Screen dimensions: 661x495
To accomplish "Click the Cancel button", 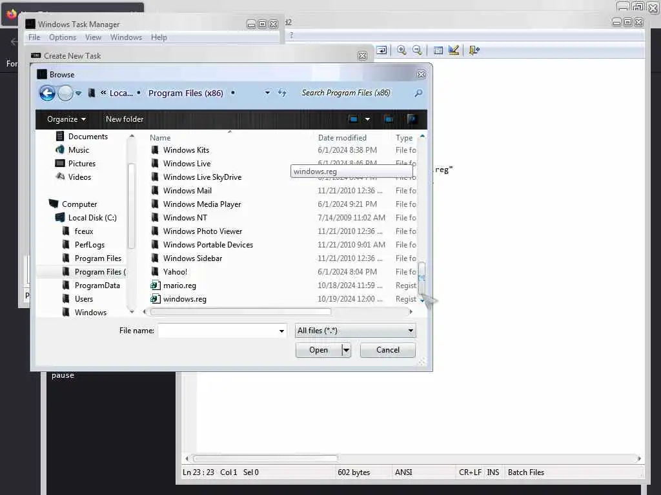I will click(388, 350).
